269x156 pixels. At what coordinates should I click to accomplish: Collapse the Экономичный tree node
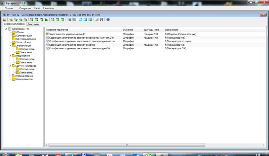pos(10,46)
